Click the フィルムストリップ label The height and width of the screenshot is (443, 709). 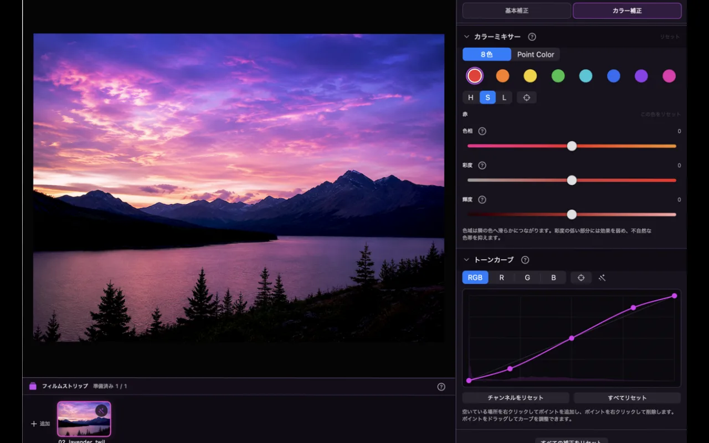(x=65, y=386)
